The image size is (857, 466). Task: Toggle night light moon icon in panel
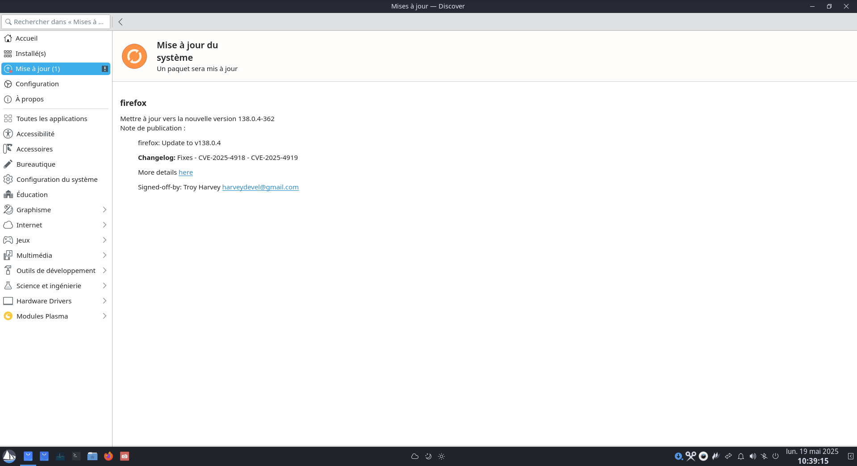tap(428, 456)
